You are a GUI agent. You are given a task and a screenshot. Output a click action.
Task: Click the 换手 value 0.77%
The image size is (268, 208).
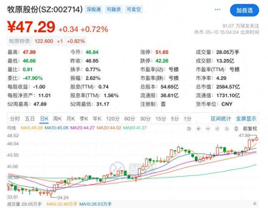tap(93, 70)
